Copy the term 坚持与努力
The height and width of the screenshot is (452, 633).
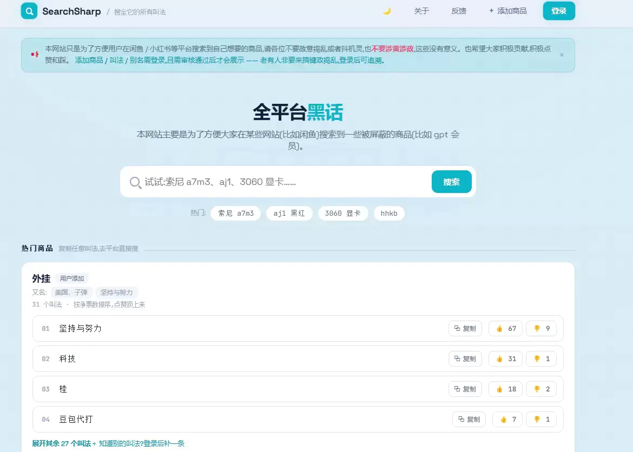point(465,329)
